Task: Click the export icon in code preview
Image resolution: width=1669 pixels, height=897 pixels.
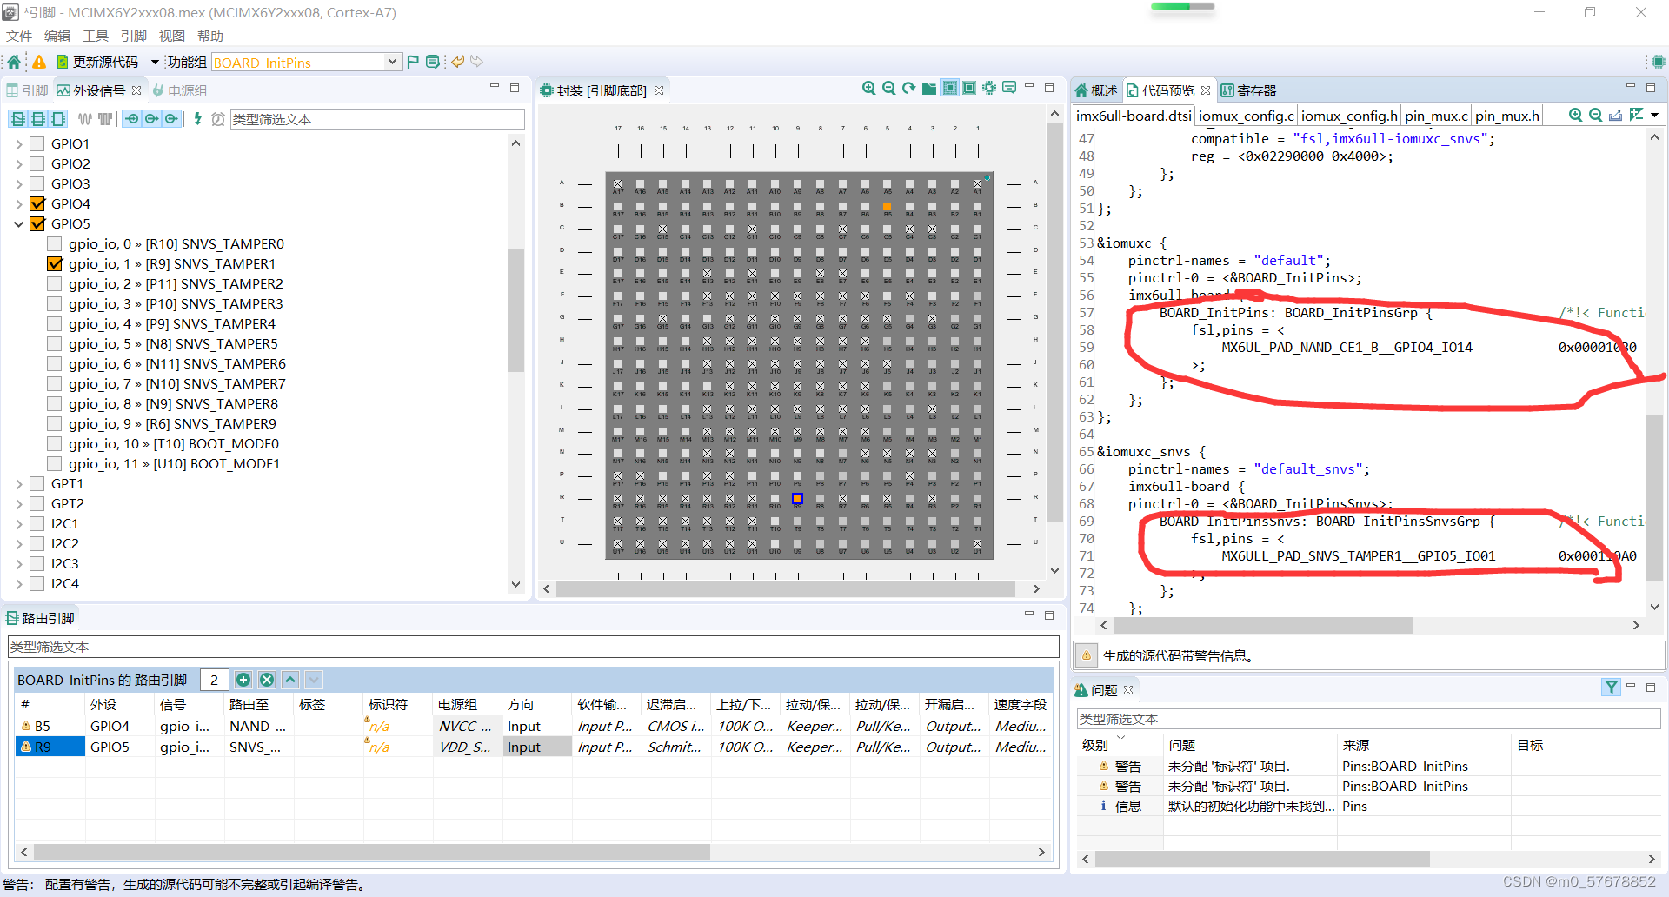Action: (1615, 115)
